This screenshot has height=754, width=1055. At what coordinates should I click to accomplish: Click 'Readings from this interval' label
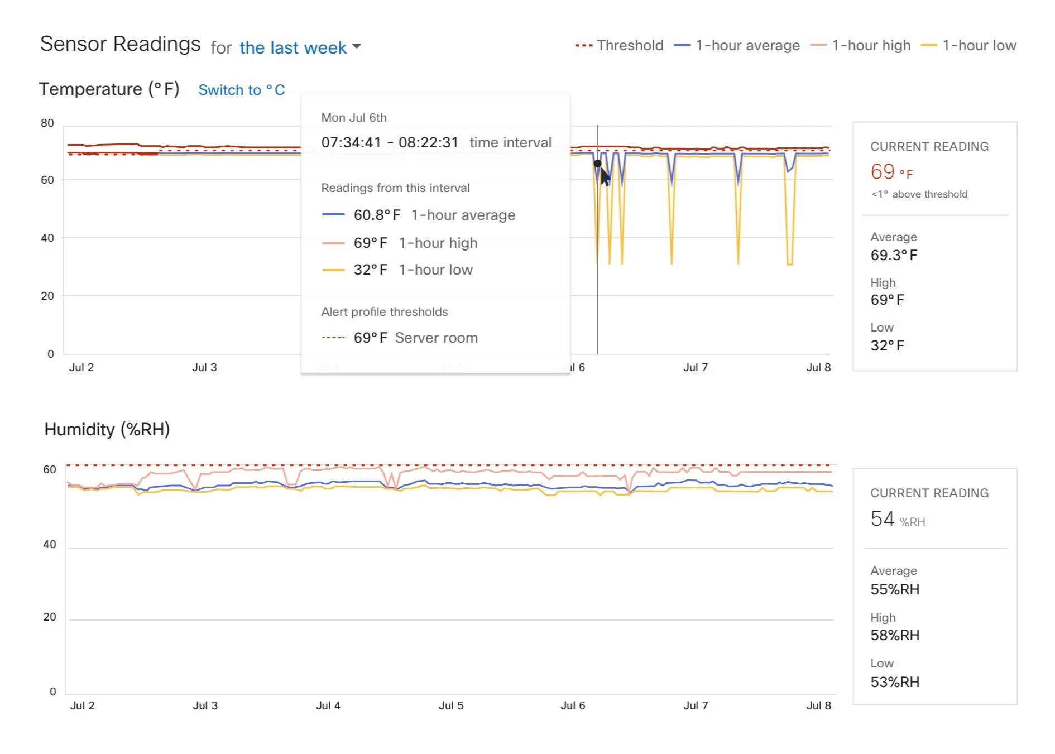[395, 188]
